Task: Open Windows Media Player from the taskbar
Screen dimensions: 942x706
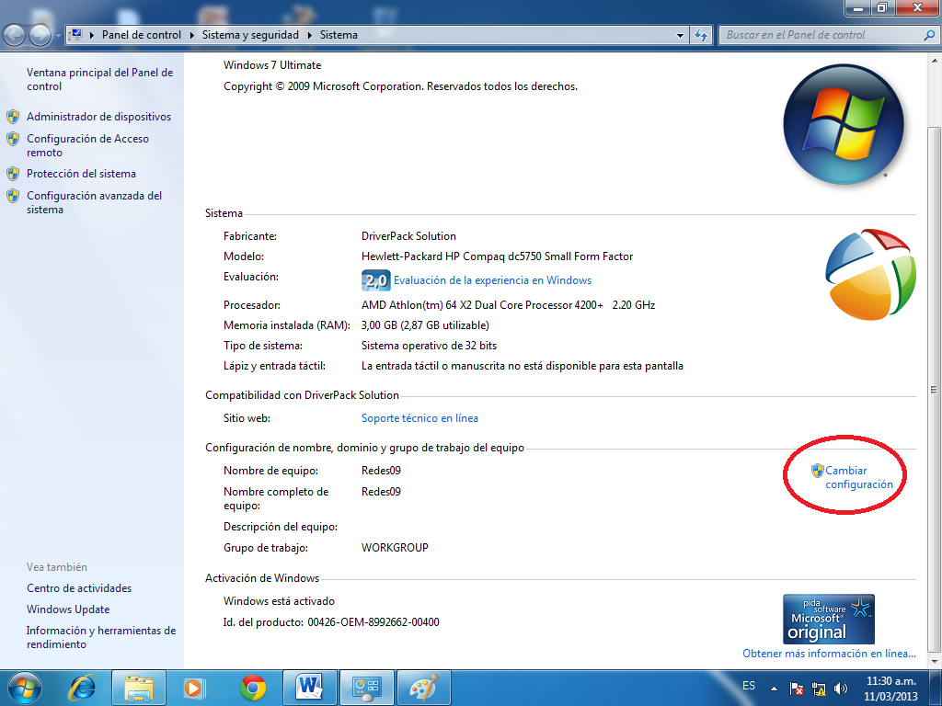Action: point(196,687)
